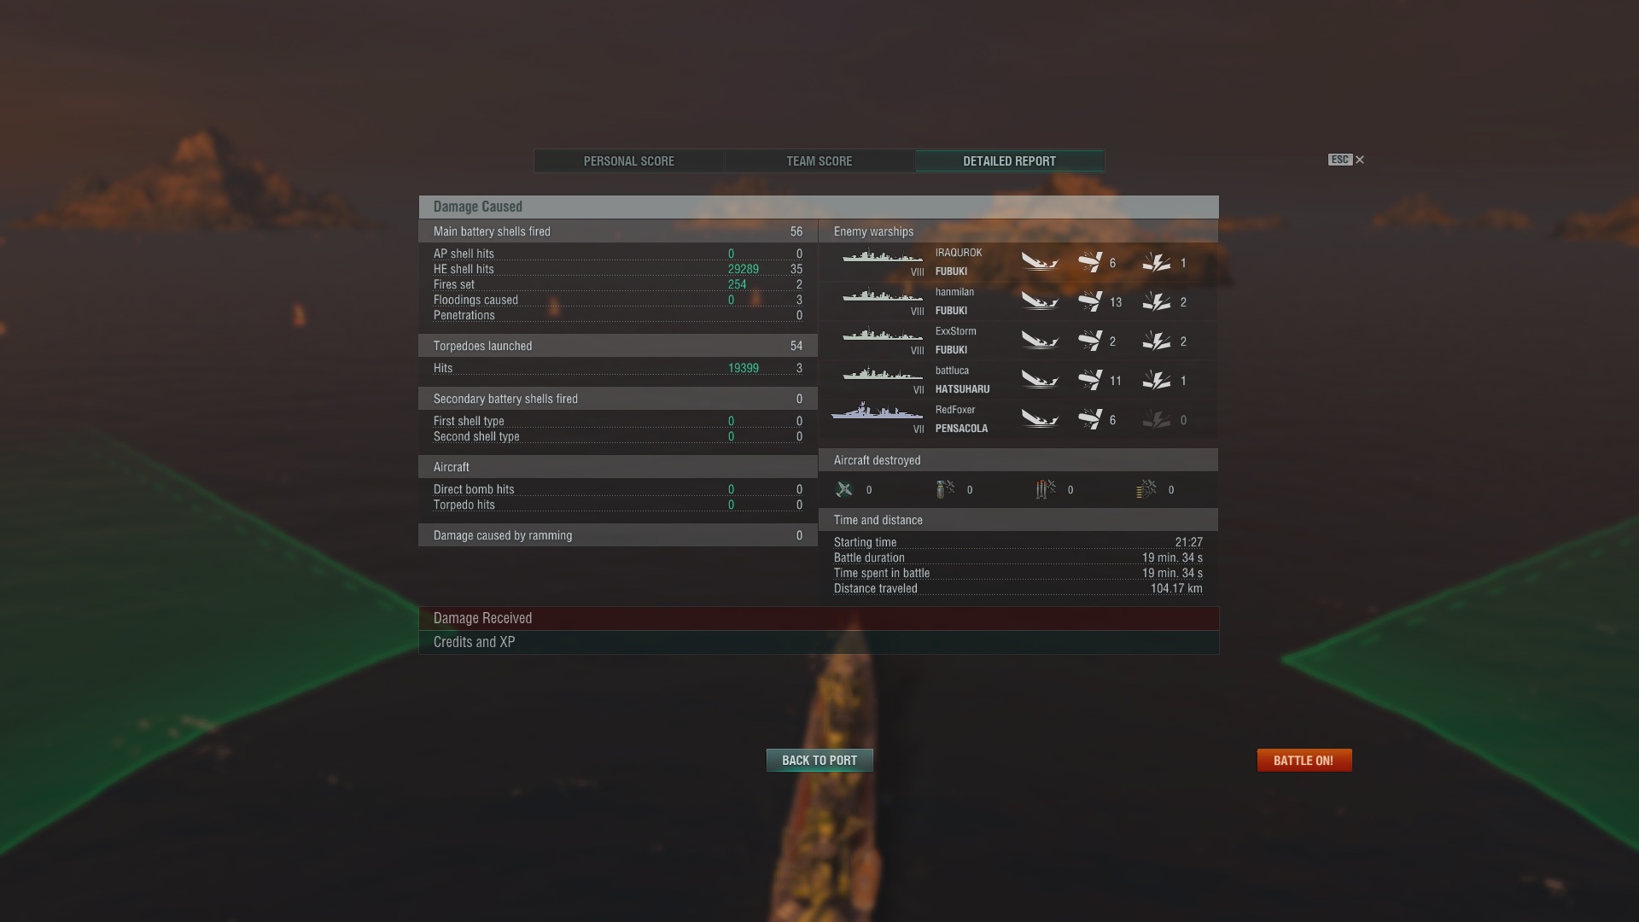Select the Detailed Report tab

click(x=1010, y=161)
